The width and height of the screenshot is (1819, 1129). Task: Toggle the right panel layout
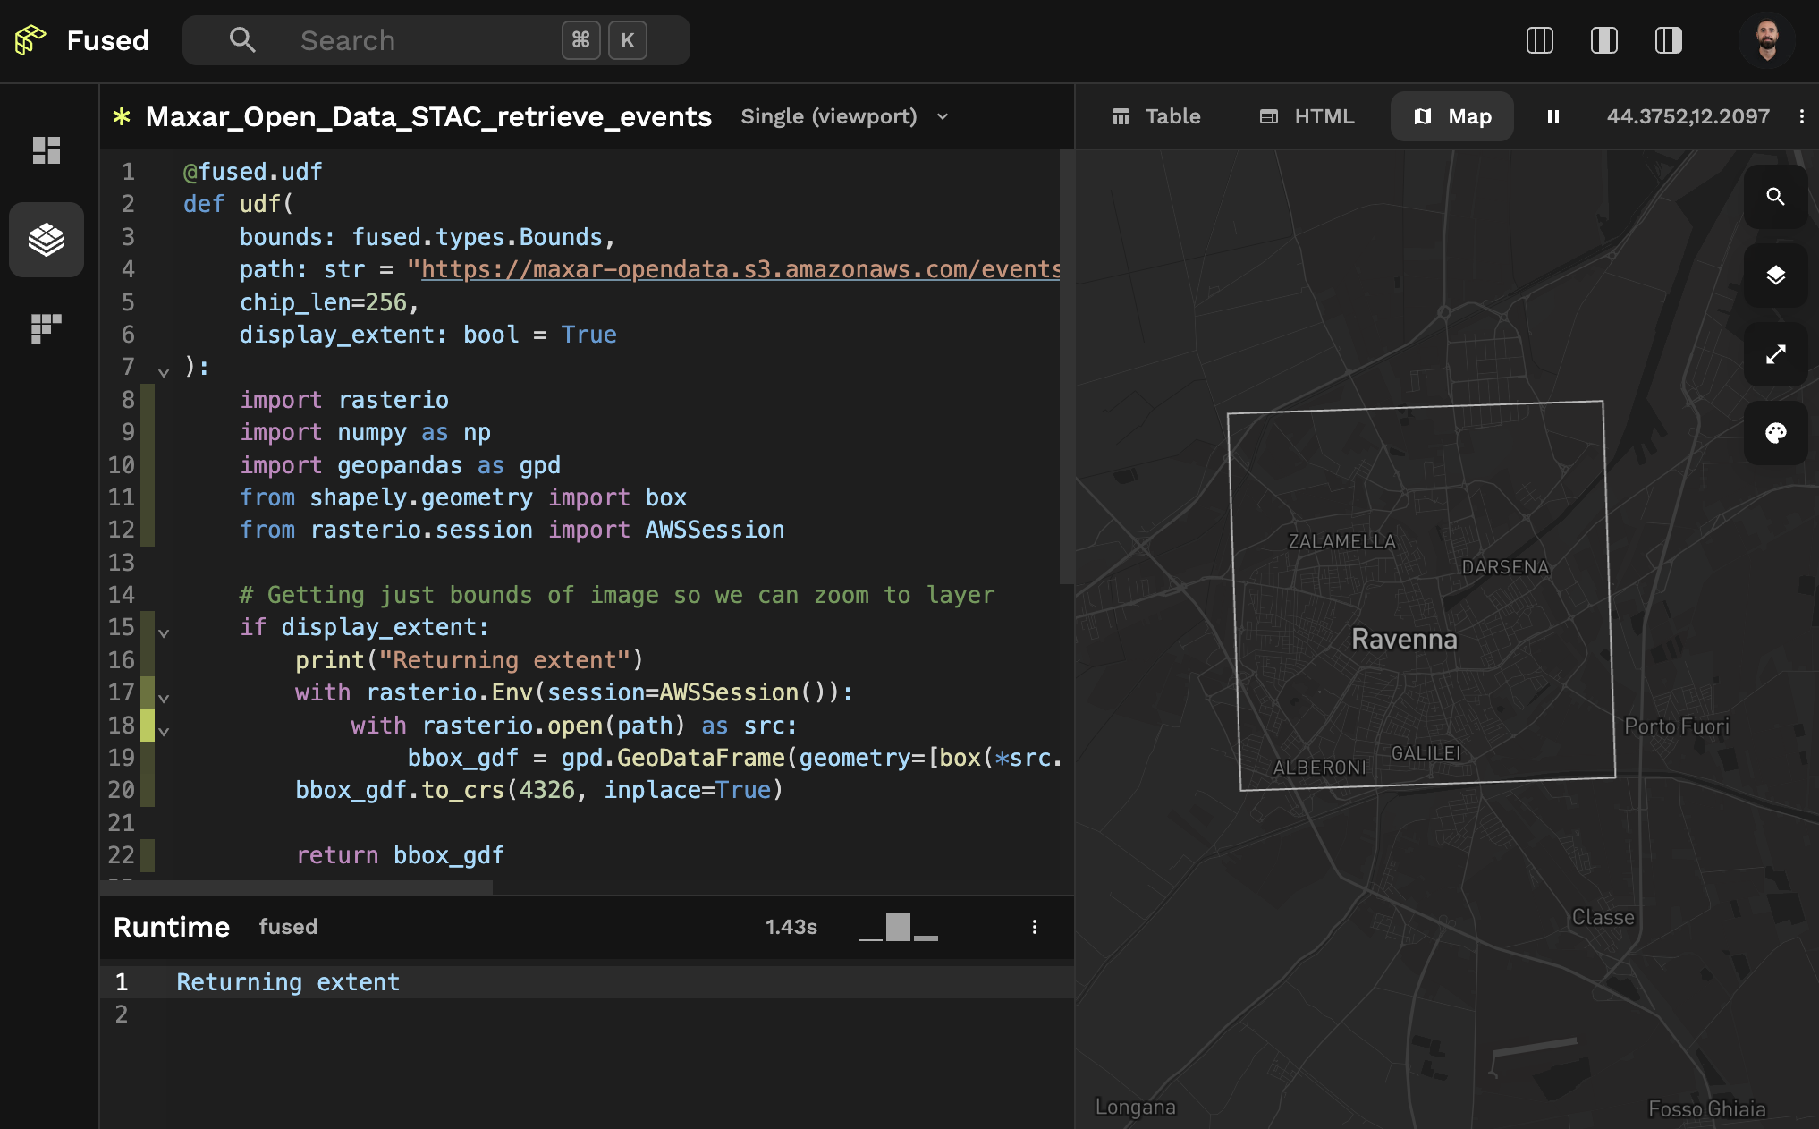coord(1669,40)
